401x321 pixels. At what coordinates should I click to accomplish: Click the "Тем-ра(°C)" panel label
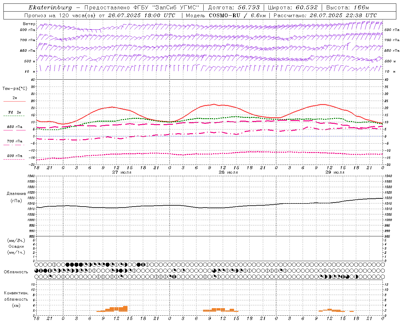pyautogui.click(x=15, y=88)
